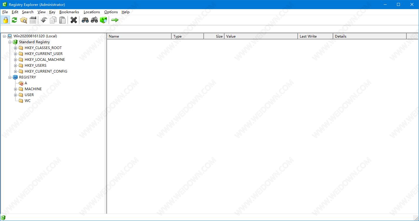The image size is (419, 221).
Task: Click the blocked folder icon beside A
Action: click(x=21, y=83)
